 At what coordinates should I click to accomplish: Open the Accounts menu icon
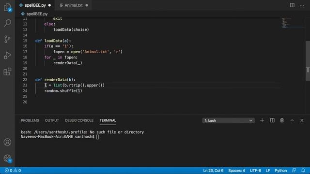7,142
